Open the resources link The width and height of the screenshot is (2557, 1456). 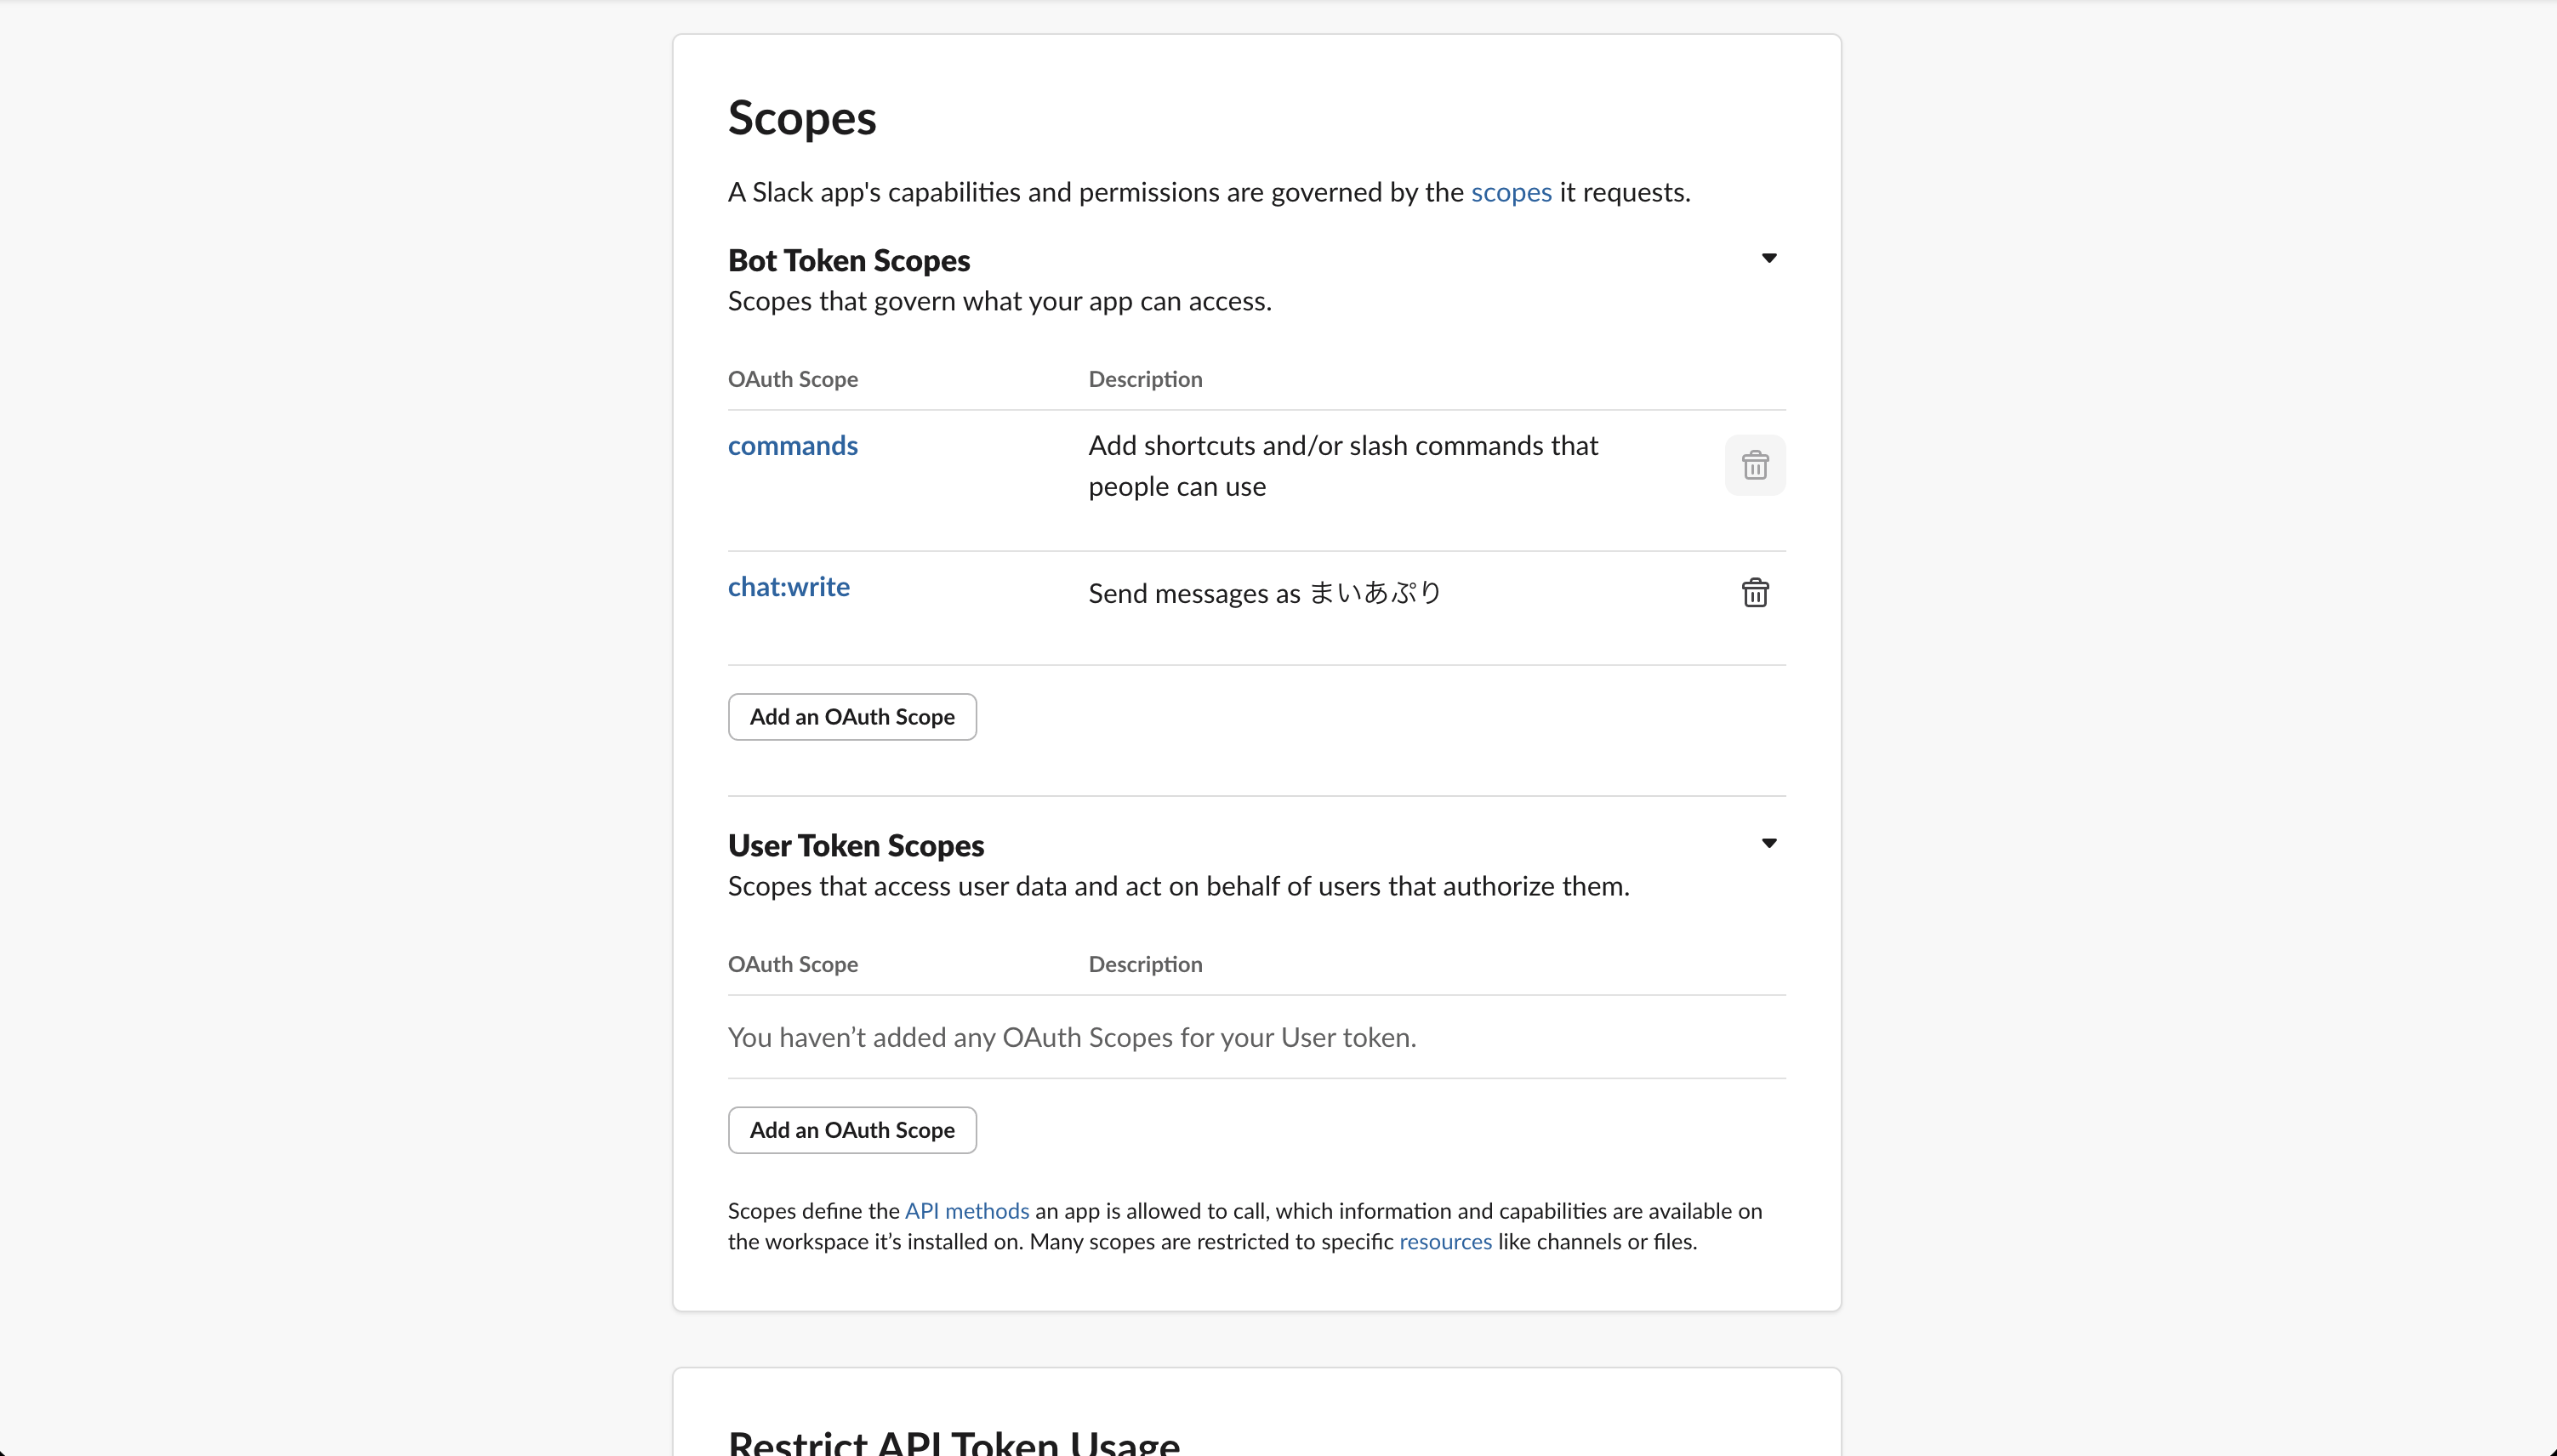[x=1445, y=1241]
